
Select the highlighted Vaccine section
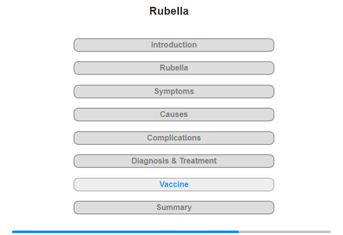point(174,185)
